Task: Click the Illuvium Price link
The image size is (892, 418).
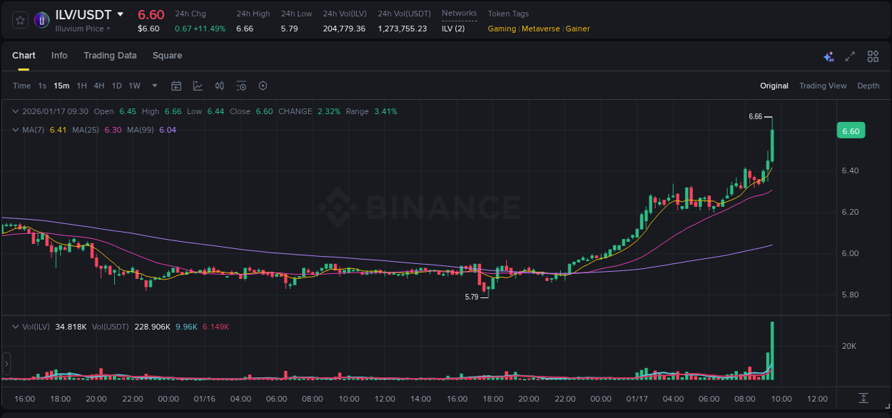Action: 79,29
